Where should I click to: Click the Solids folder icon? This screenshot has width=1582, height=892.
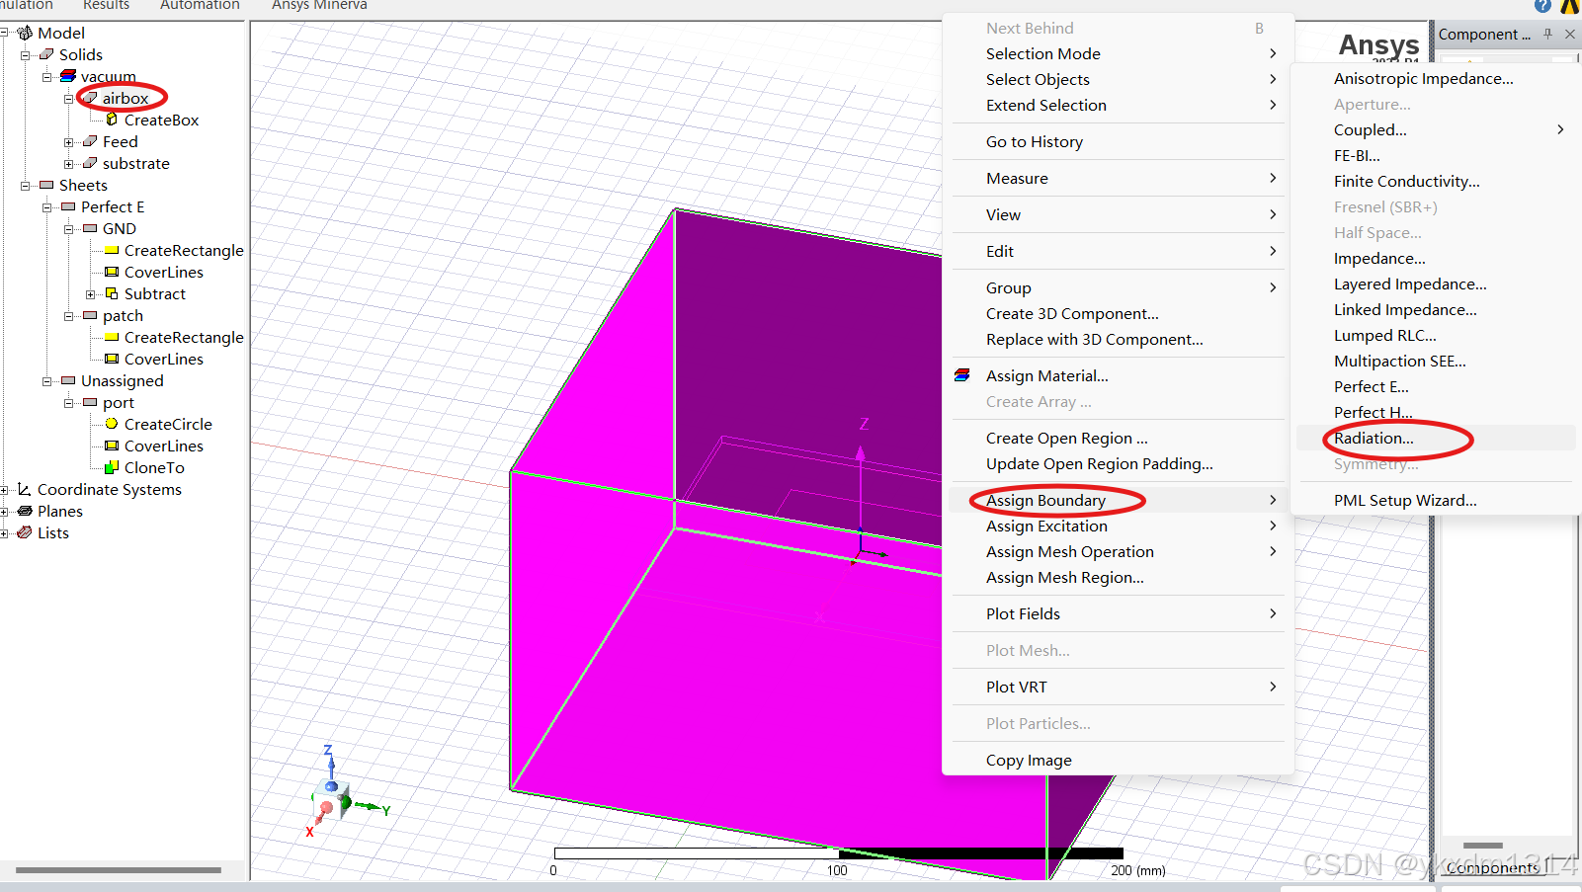tap(46, 54)
